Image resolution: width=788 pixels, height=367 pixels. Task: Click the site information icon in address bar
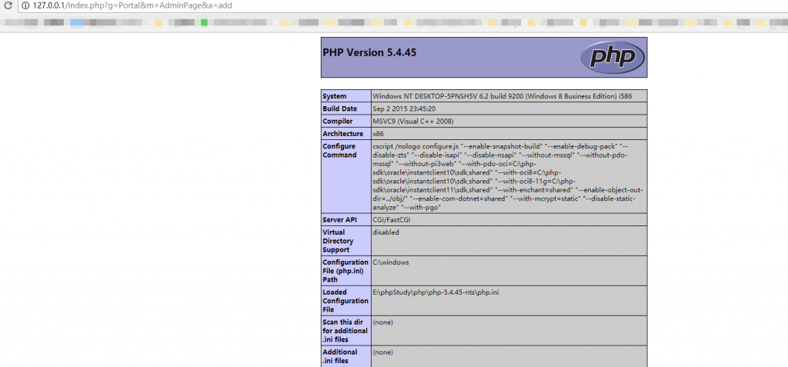tap(25, 5)
